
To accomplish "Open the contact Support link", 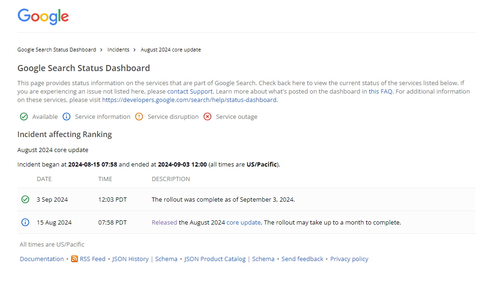I will coord(190,92).
